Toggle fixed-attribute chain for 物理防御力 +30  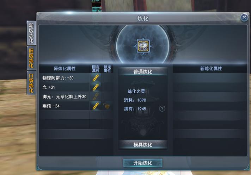tap(96, 78)
